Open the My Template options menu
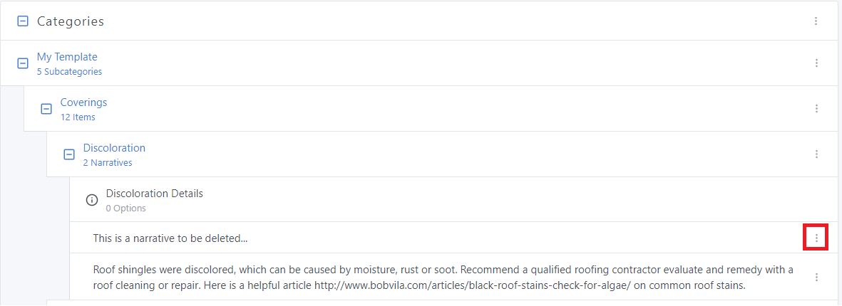Image resolution: width=842 pixels, height=306 pixels. click(x=816, y=63)
